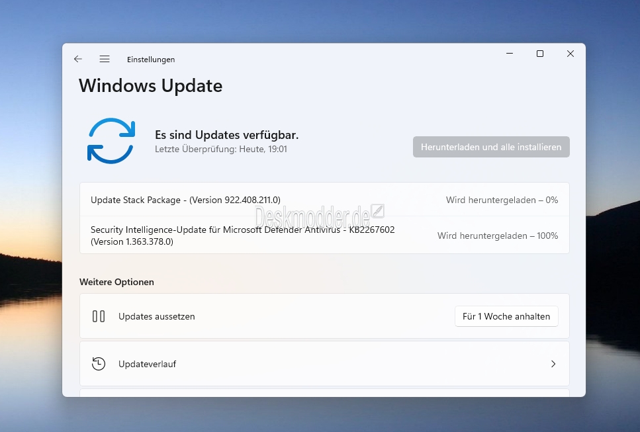The width and height of the screenshot is (640, 432).
Task: Click the Updates aussetzen label
Action: 157,316
